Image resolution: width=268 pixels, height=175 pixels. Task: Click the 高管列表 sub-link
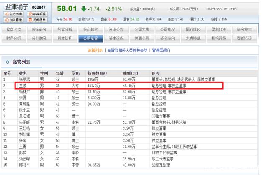coord(95,50)
